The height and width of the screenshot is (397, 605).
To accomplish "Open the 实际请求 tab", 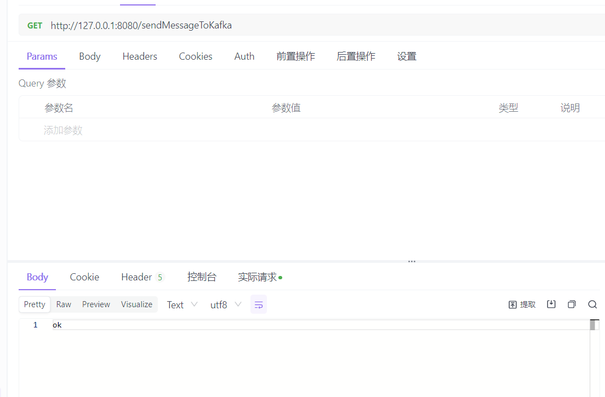I will 260,277.
